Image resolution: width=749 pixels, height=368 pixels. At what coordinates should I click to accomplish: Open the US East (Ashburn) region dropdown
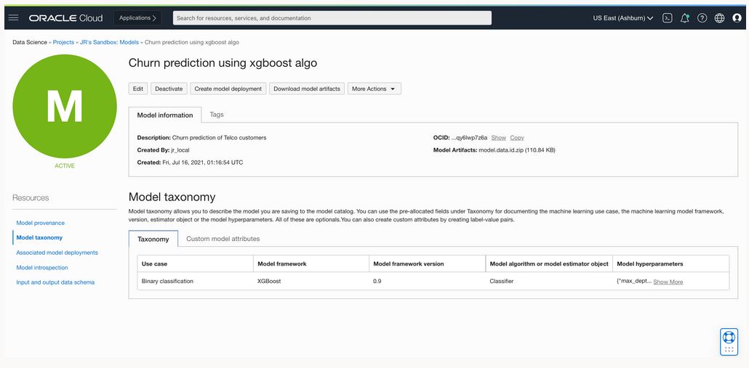[623, 18]
